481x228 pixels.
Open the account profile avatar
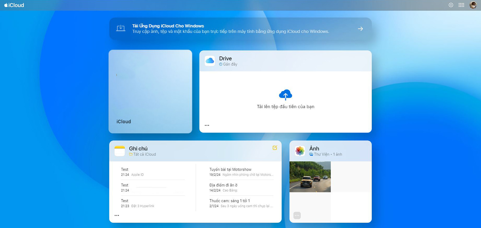coord(473,5)
